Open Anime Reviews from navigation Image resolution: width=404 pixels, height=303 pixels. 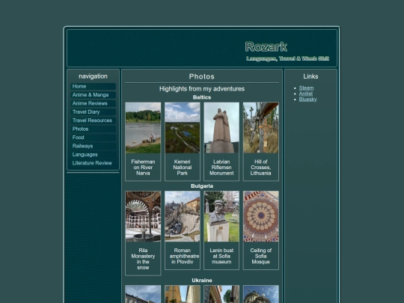93,103
